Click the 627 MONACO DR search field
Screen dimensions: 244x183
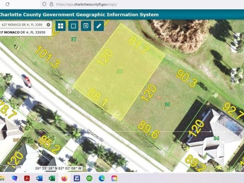[22, 24]
